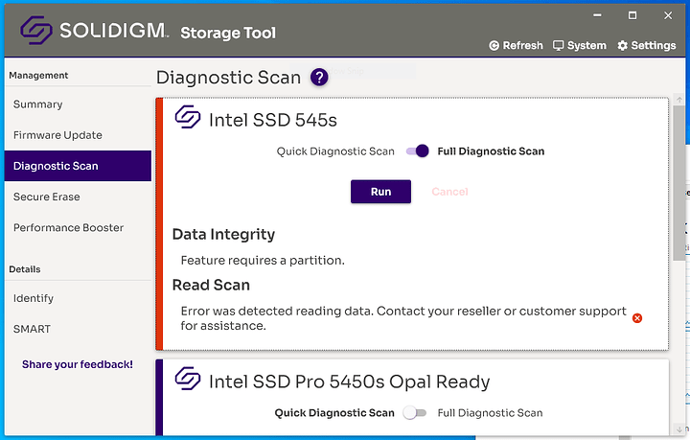Click 'Quick Diagnostic Scan' label for SSD Pro 5450s

(x=334, y=413)
